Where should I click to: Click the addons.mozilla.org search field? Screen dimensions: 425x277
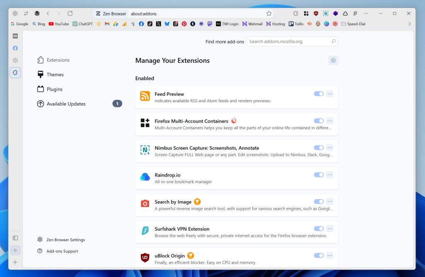[x=291, y=41]
